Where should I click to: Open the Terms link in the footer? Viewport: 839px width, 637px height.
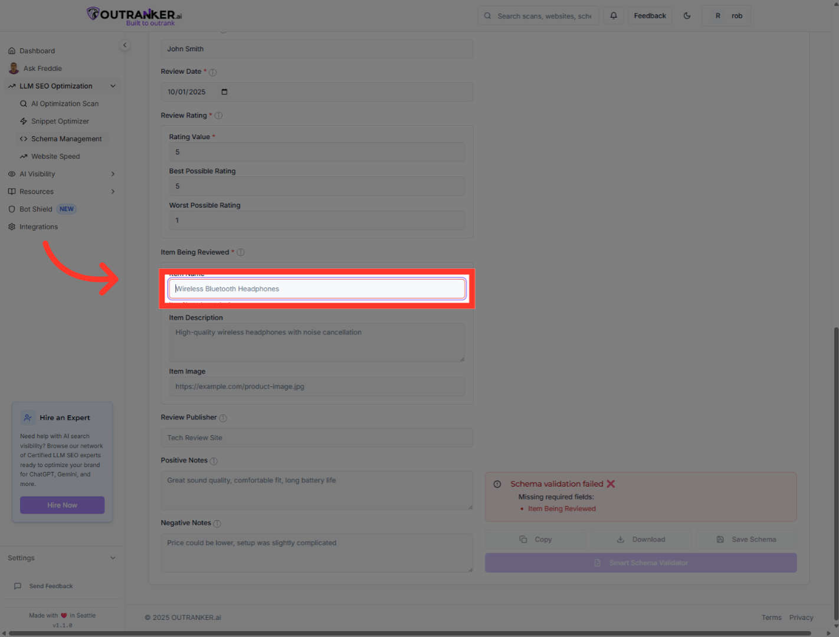tap(771, 618)
